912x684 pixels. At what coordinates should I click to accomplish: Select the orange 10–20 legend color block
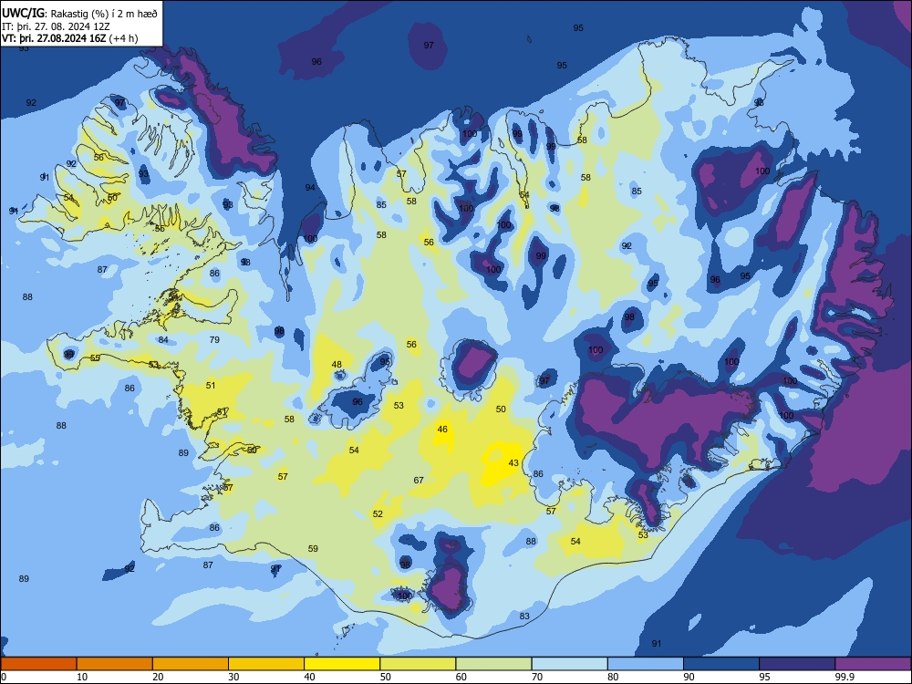115,664
